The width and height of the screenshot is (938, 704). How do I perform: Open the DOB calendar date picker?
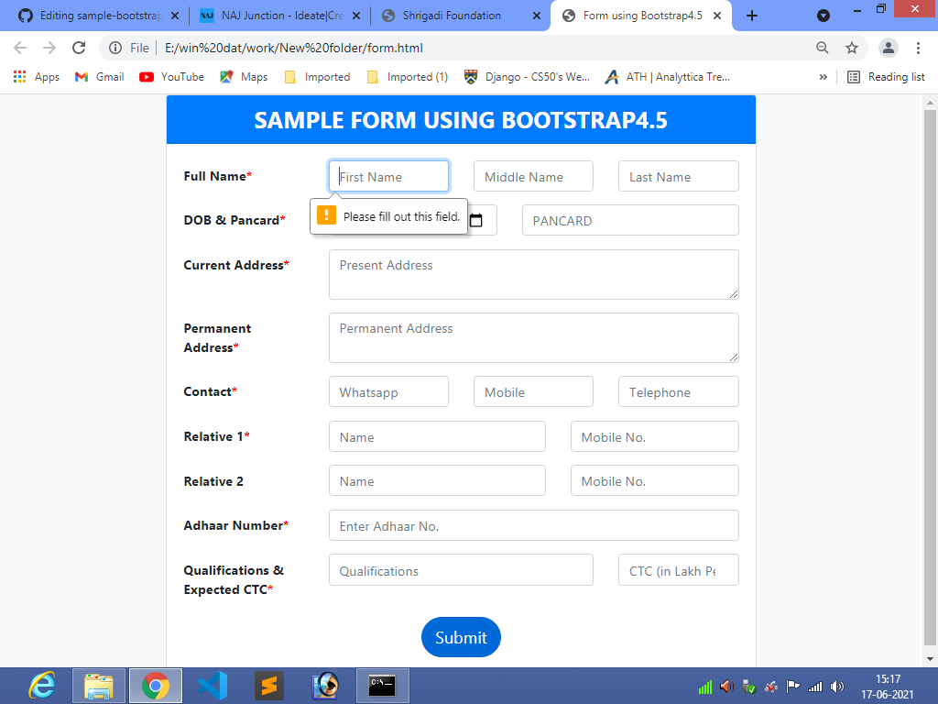click(475, 219)
